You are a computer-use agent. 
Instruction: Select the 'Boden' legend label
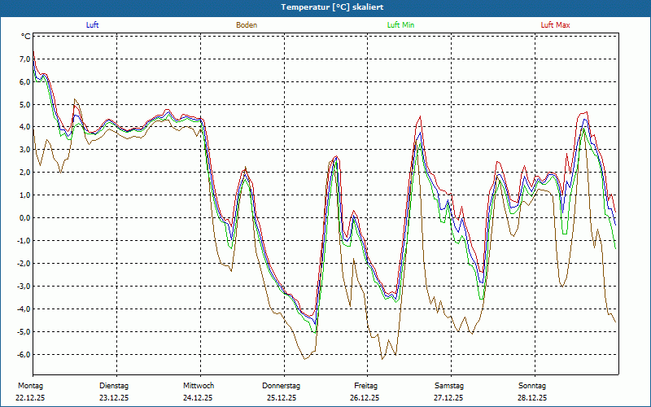[x=247, y=25]
